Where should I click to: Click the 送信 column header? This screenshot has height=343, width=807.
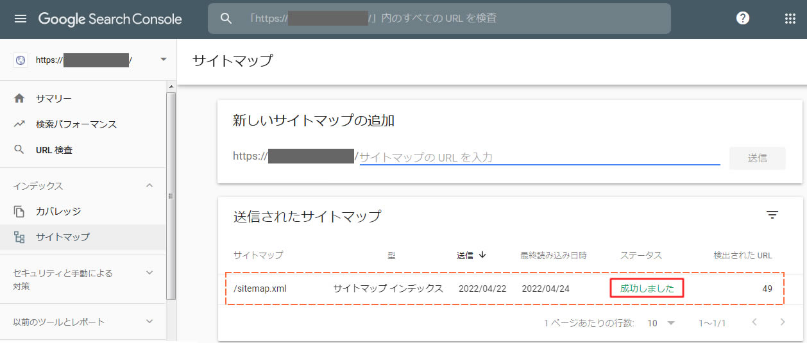[x=465, y=255]
